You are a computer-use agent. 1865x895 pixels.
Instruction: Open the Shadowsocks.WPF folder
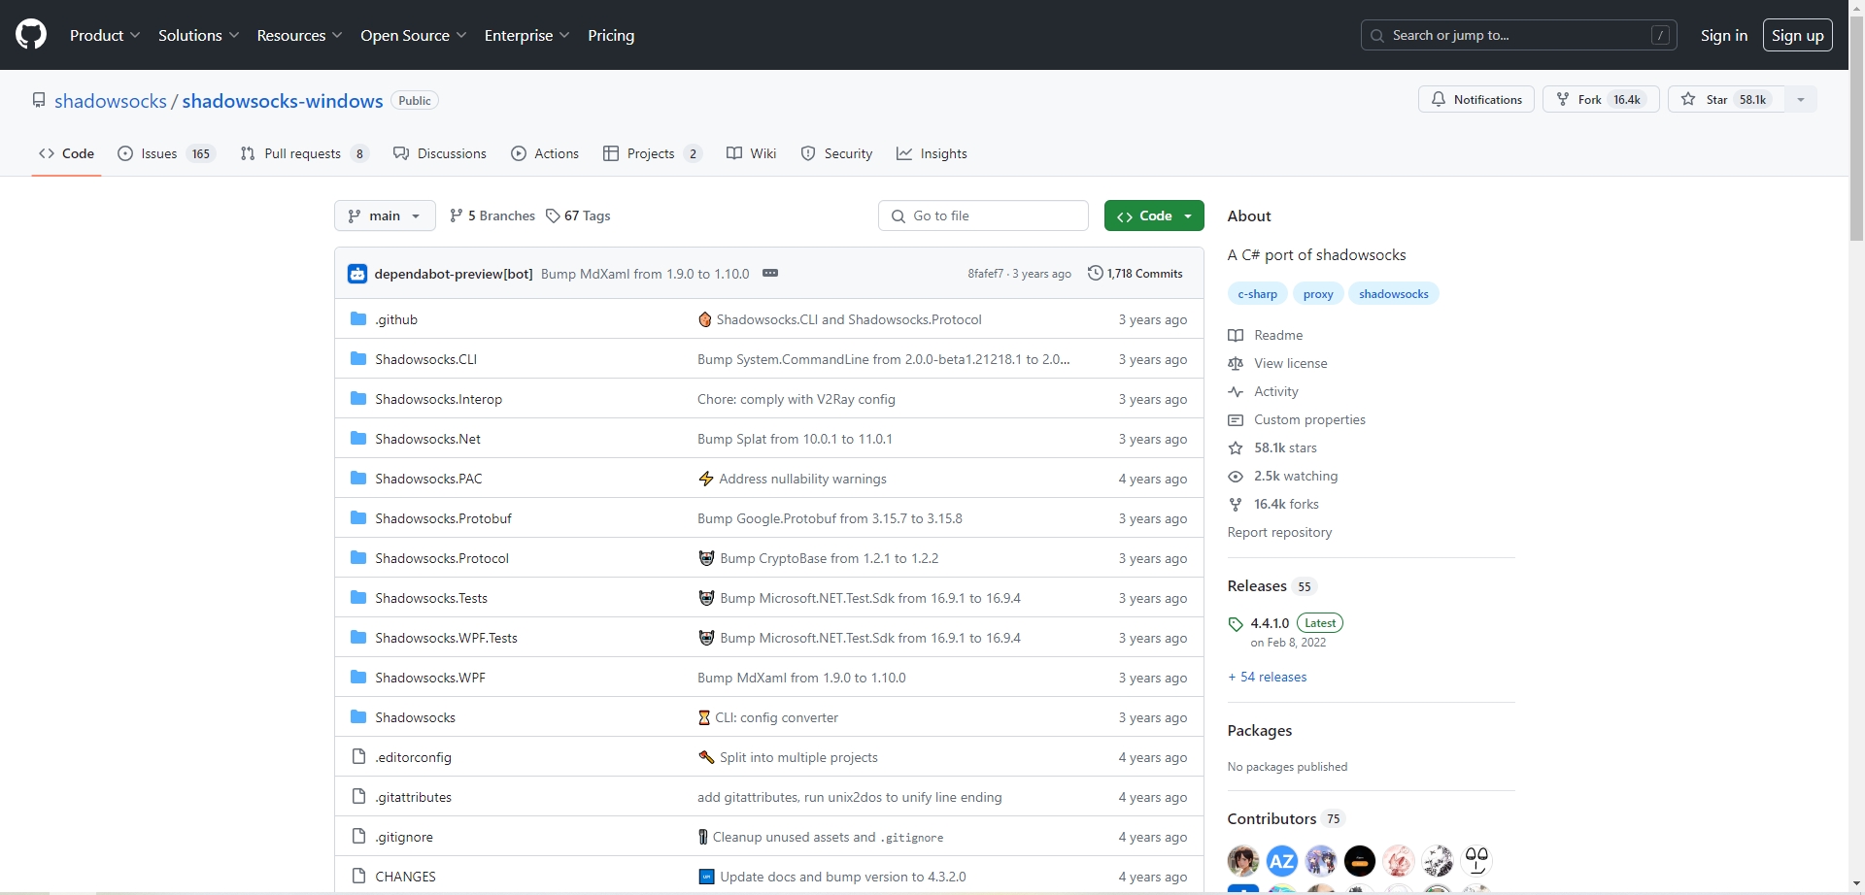(x=430, y=678)
